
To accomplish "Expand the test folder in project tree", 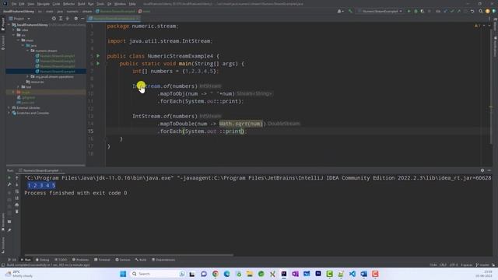I will (19, 86).
